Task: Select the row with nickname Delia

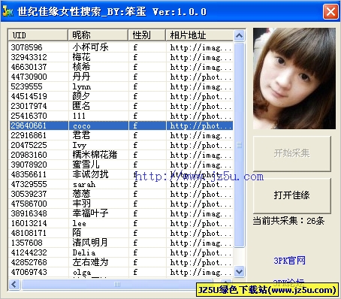Action: click(121, 252)
